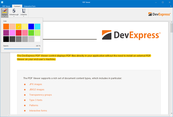Pick the green color swatch

(31, 33)
